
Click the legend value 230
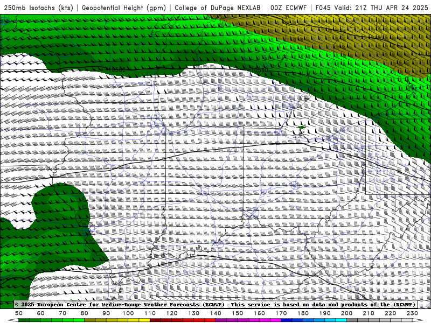(412, 313)
